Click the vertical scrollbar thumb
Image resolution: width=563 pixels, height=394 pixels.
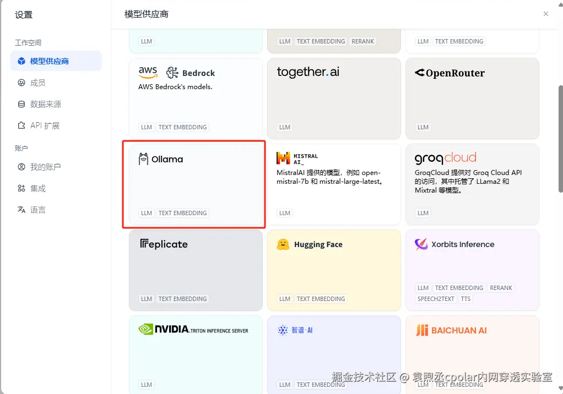point(560,139)
